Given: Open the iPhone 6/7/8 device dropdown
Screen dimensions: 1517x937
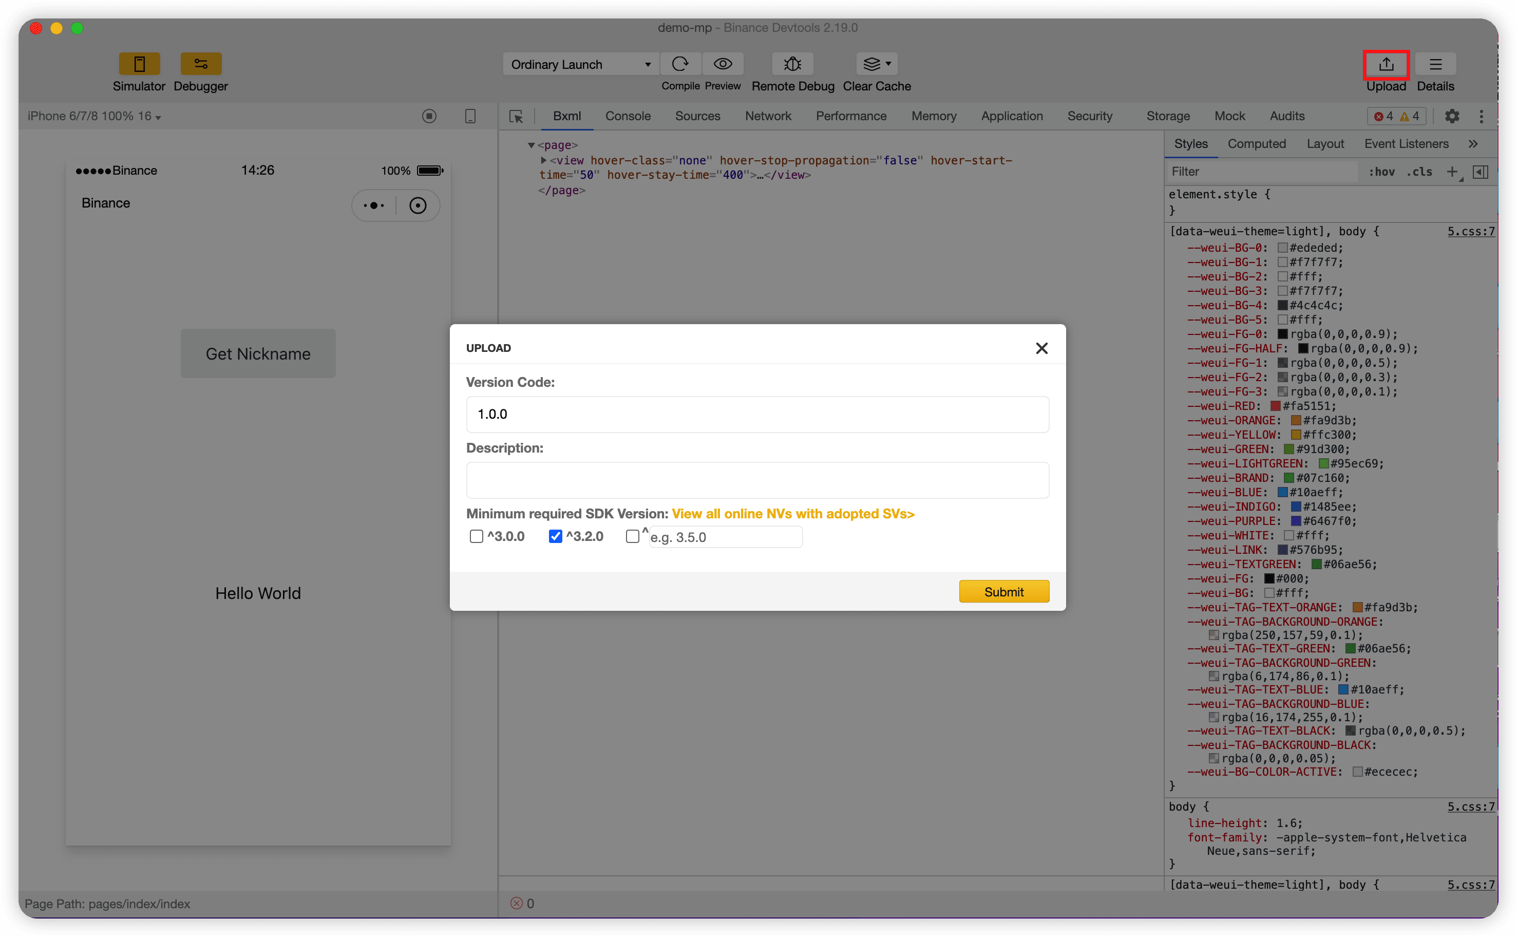Looking at the screenshot, I should (94, 116).
